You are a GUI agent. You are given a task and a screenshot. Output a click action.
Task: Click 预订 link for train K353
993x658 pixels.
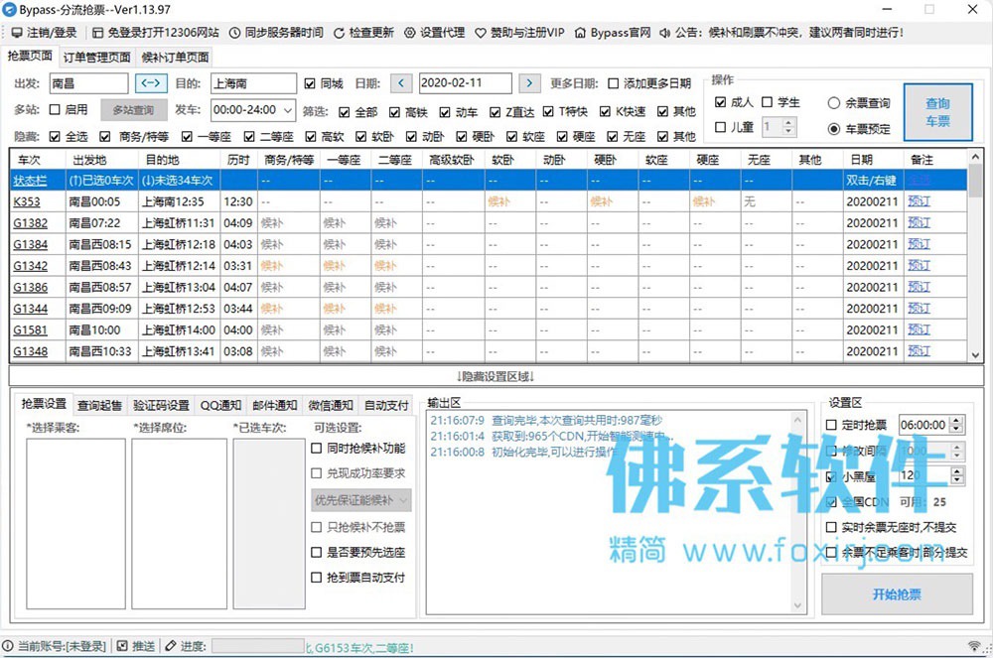point(919,201)
